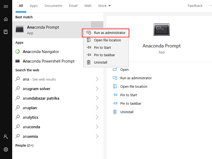Expand the 'analytics' chevron
The image size is (212, 159).
[x=97, y=117]
